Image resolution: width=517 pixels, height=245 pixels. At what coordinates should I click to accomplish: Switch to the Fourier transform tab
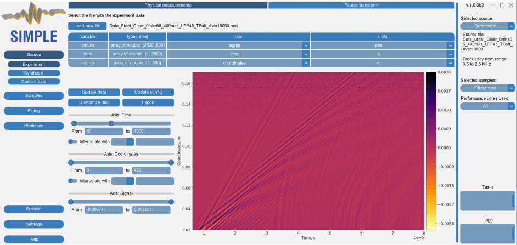[361, 5]
